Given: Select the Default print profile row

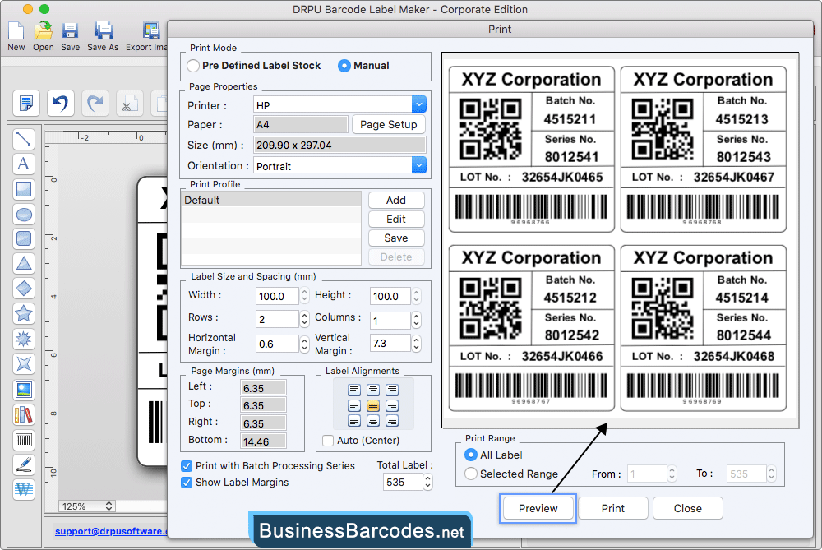Looking at the screenshot, I should tap(271, 200).
